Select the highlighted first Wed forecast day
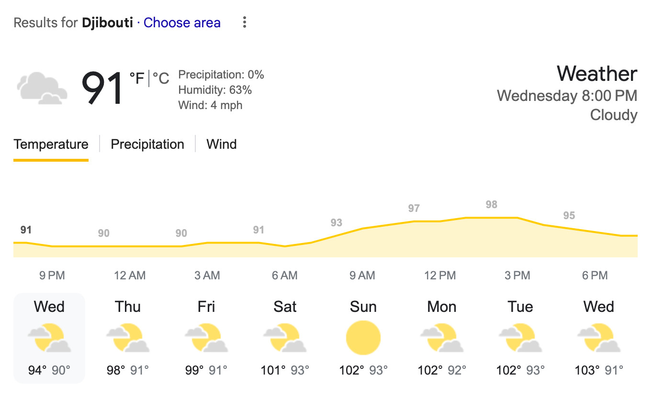This screenshot has height=398, width=653. pyautogui.click(x=49, y=338)
